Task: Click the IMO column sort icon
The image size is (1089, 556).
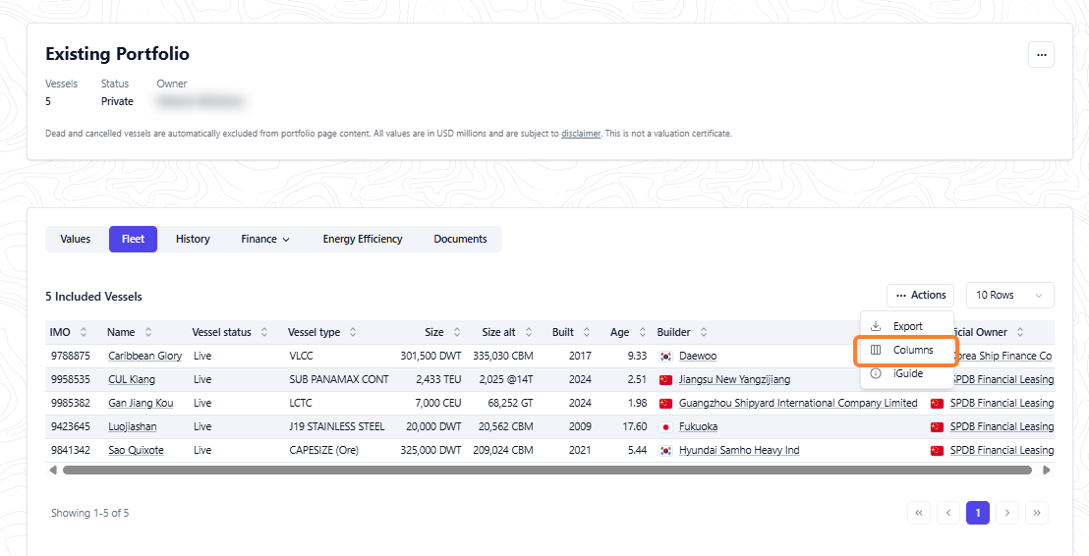Action: [85, 332]
